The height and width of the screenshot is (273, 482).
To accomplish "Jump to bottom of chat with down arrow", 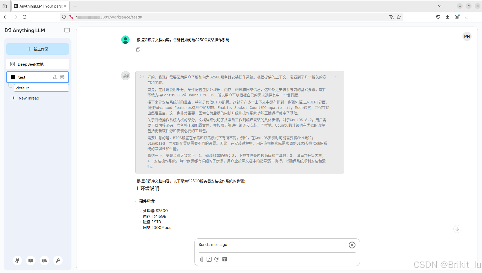I will (x=457, y=229).
